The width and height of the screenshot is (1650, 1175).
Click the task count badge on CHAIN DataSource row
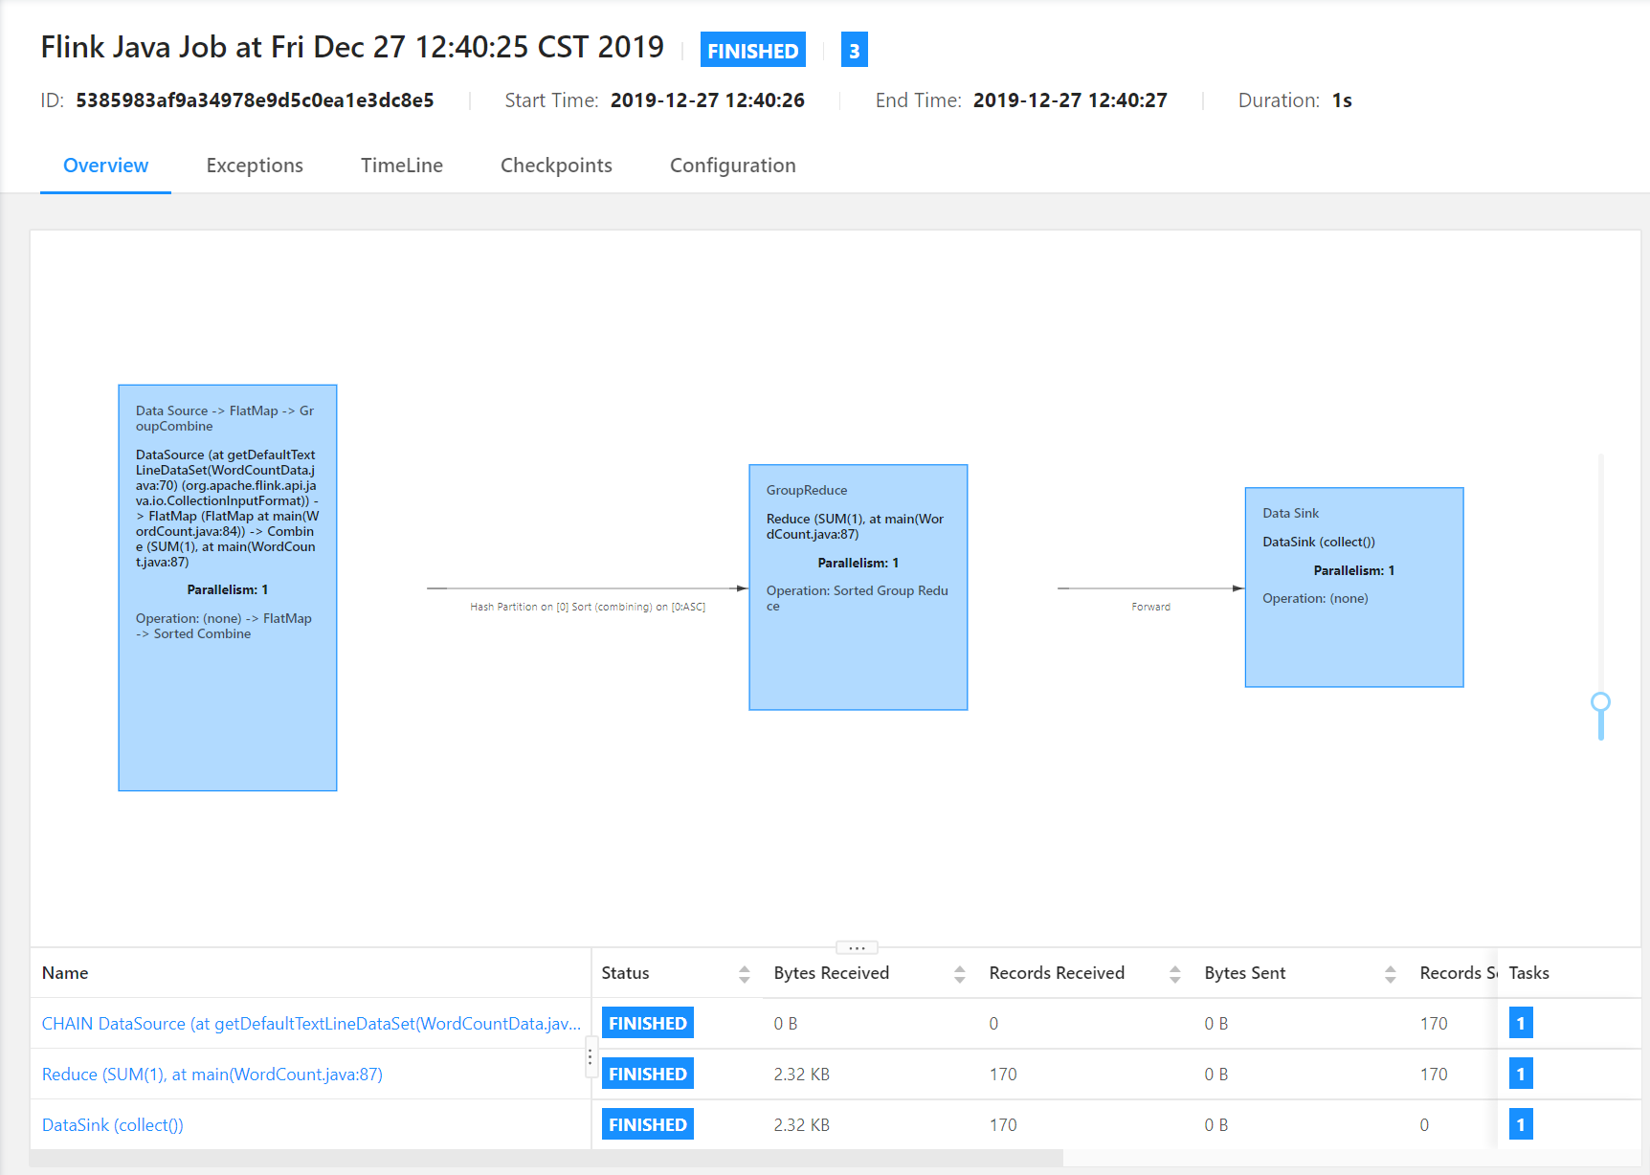coord(1521,1022)
